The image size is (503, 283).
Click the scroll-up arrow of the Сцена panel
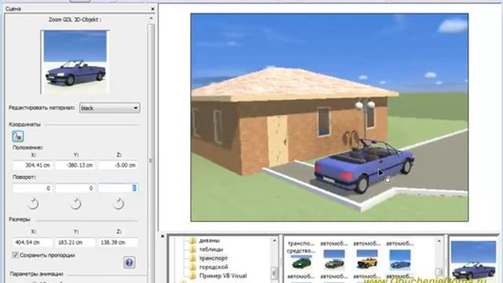point(151,19)
